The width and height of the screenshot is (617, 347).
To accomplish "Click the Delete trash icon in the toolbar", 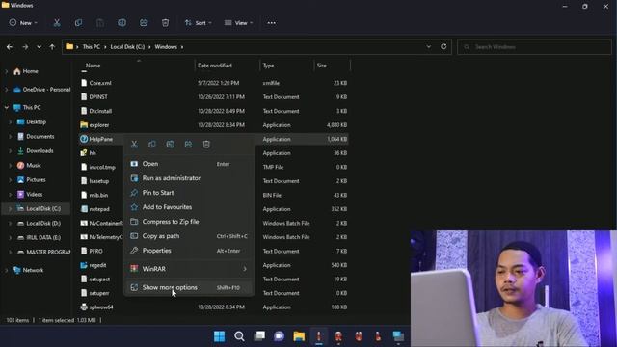I will click(165, 23).
